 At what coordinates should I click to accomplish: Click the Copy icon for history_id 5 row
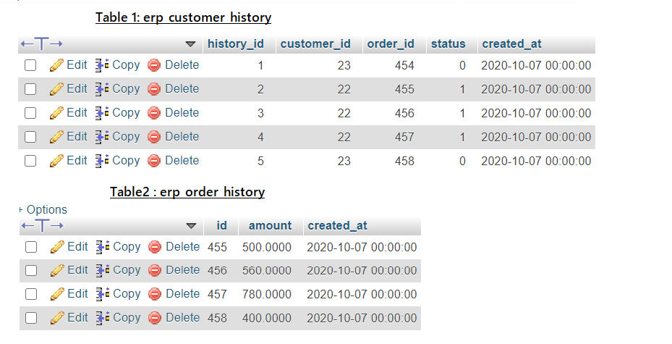101,161
